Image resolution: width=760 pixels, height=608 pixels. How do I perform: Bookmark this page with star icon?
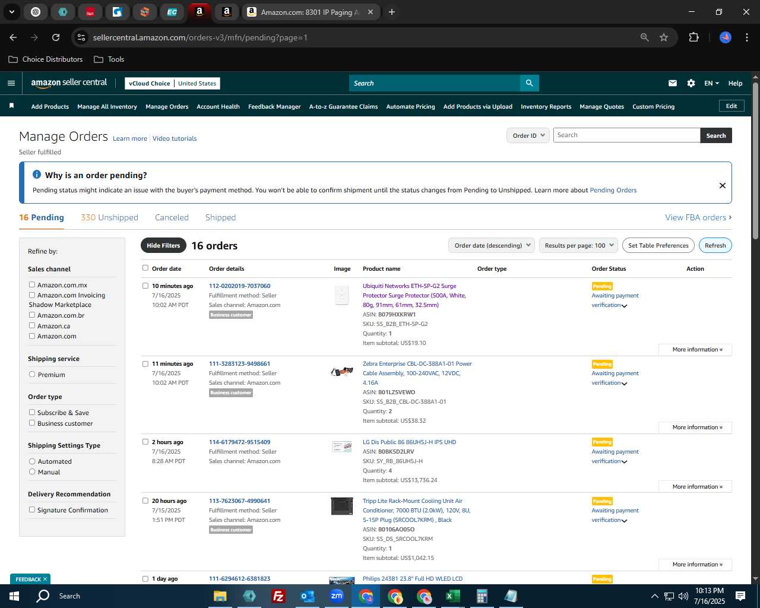click(664, 37)
